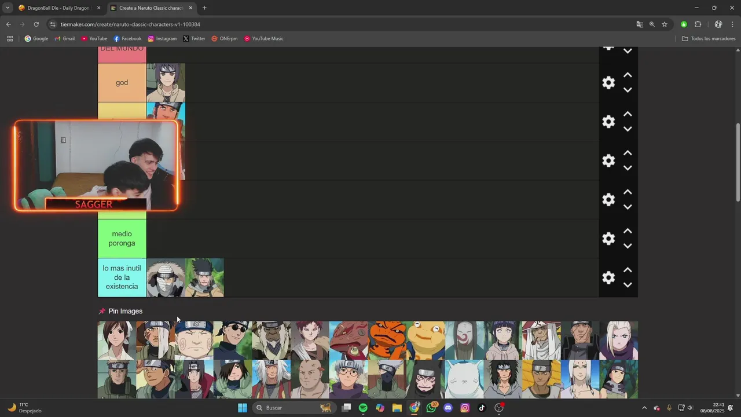
Task: Pick Third Hokage Hiruzen with pipe
Action: coord(541,341)
